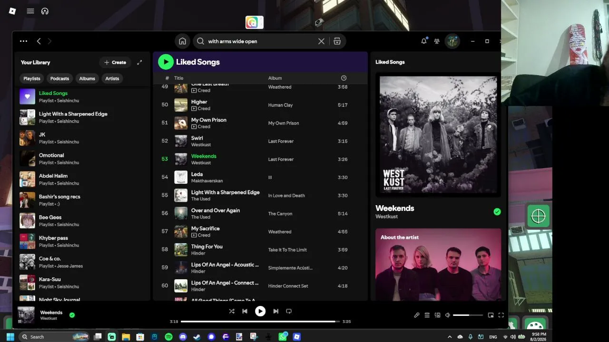Image resolution: width=609 pixels, height=342 pixels.
Task: Create a new playlist with Create button
Action: pyautogui.click(x=115, y=62)
